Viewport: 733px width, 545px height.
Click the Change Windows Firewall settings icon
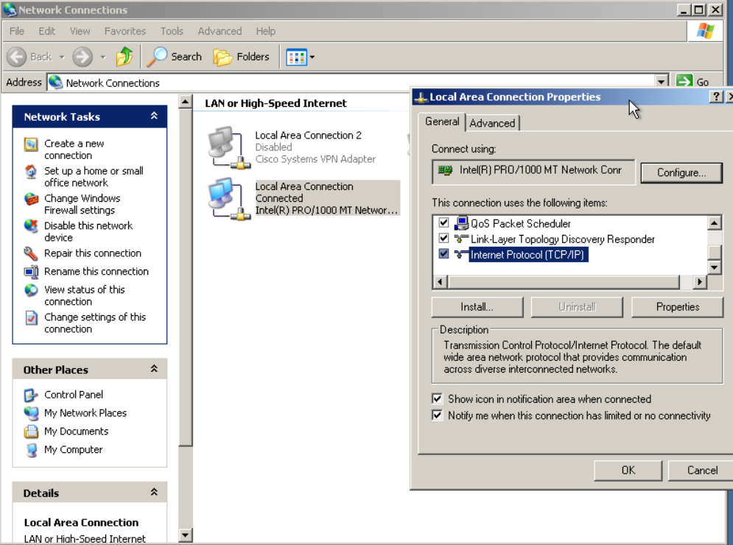coord(31,199)
